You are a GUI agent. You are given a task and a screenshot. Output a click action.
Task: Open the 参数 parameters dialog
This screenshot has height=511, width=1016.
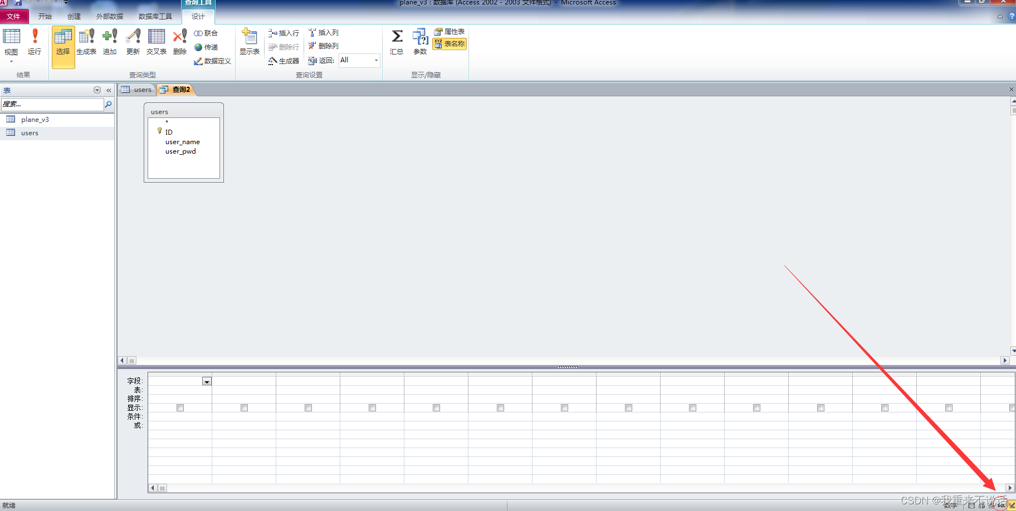click(420, 42)
